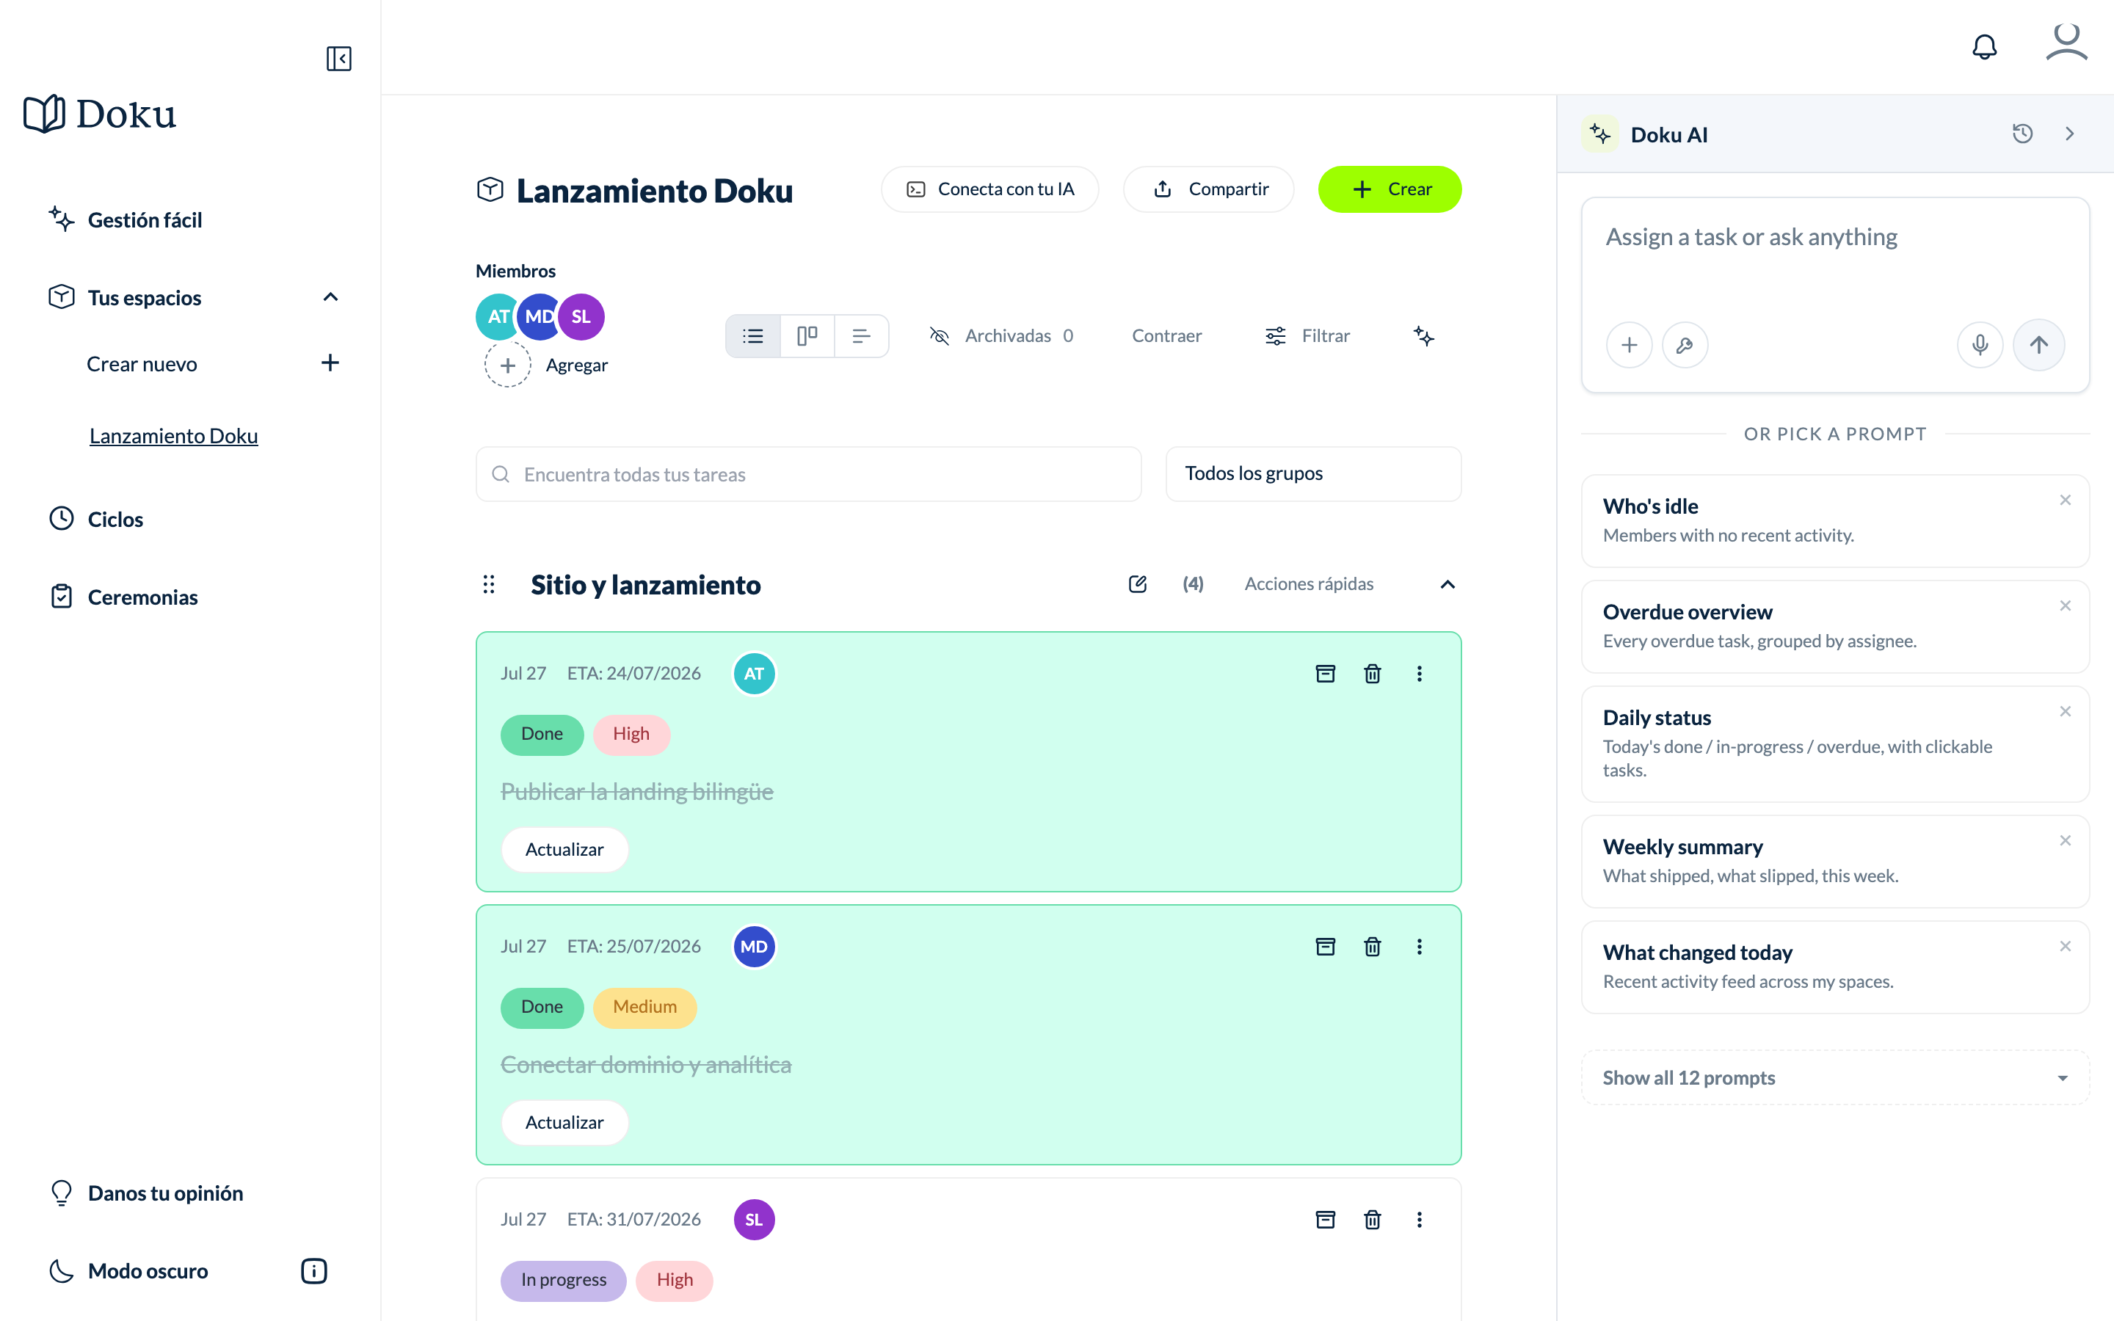Click Compartir button

point(1208,189)
